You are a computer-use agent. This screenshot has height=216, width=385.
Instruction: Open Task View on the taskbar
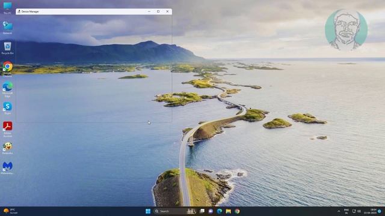[202, 211]
